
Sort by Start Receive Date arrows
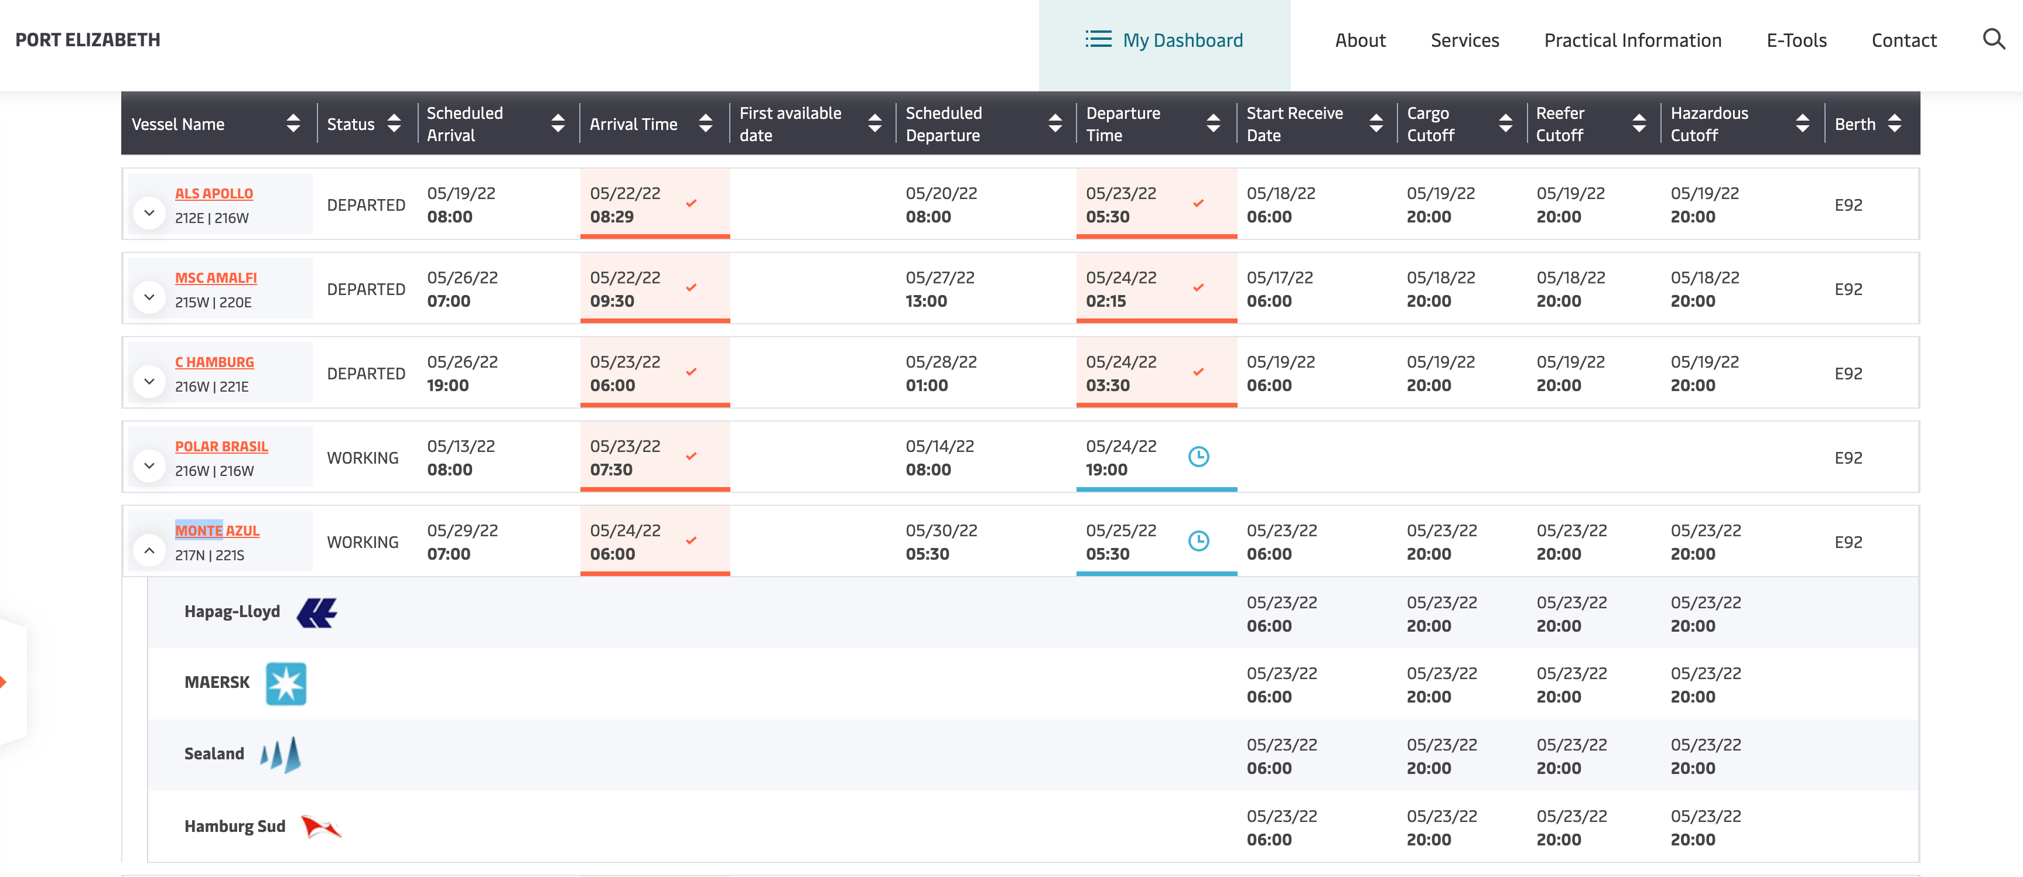point(1376,124)
